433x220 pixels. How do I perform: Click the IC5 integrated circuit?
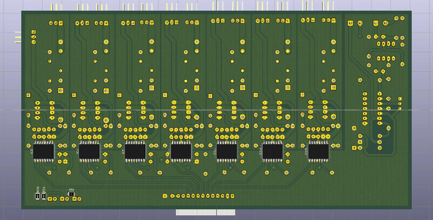coord(135,151)
